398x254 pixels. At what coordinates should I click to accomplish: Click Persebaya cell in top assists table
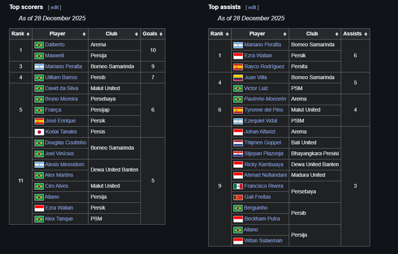pyautogui.click(x=315, y=192)
